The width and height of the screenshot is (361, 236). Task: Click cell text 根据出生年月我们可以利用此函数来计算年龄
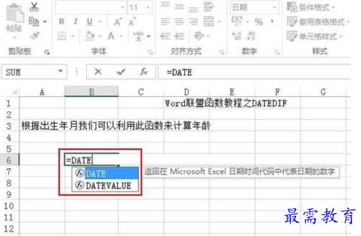(x=116, y=126)
